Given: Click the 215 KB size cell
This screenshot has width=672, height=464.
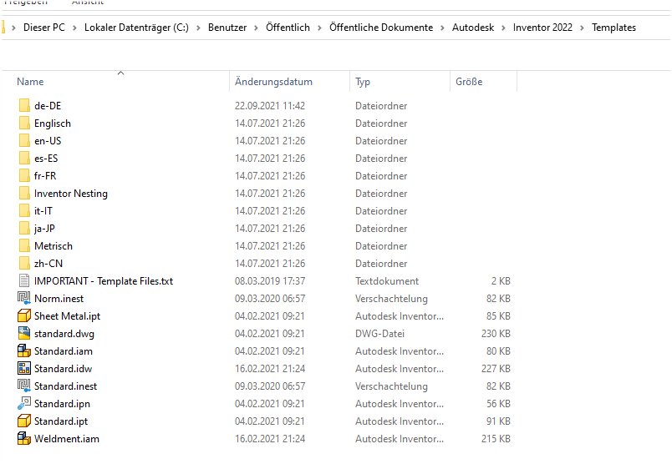Looking at the screenshot, I should [496, 438].
